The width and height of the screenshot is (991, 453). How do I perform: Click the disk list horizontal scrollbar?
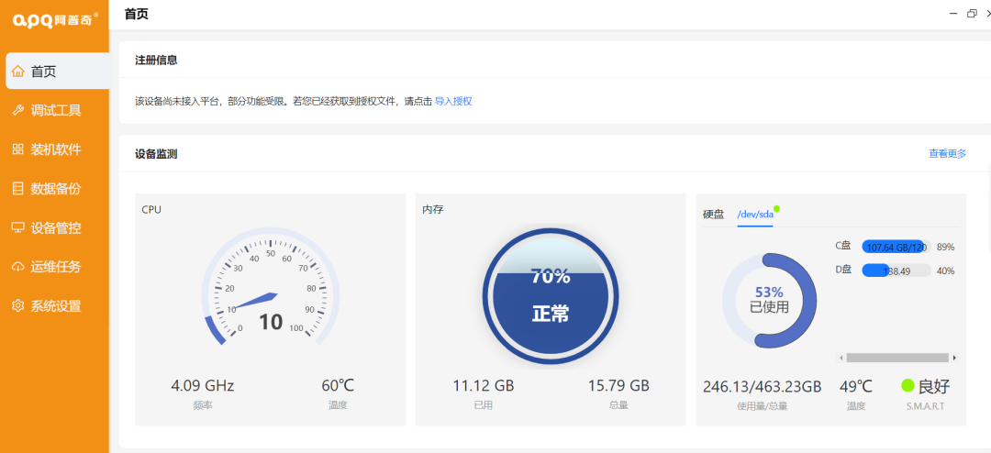pyautogui.click(x=896, y=358)
